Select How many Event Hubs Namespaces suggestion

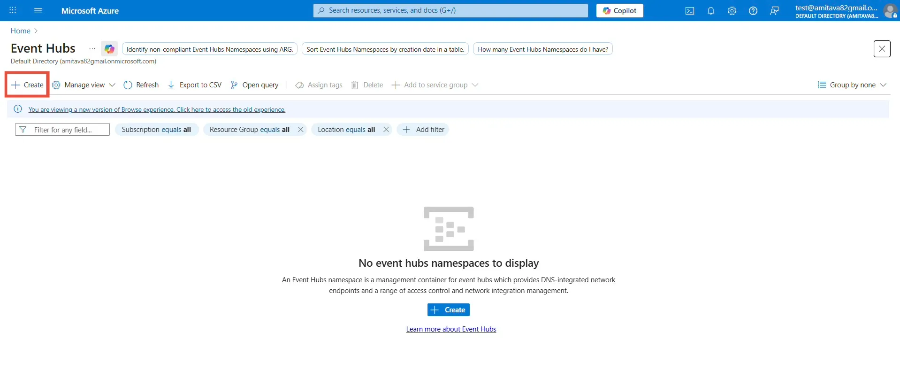click(543, 49)
